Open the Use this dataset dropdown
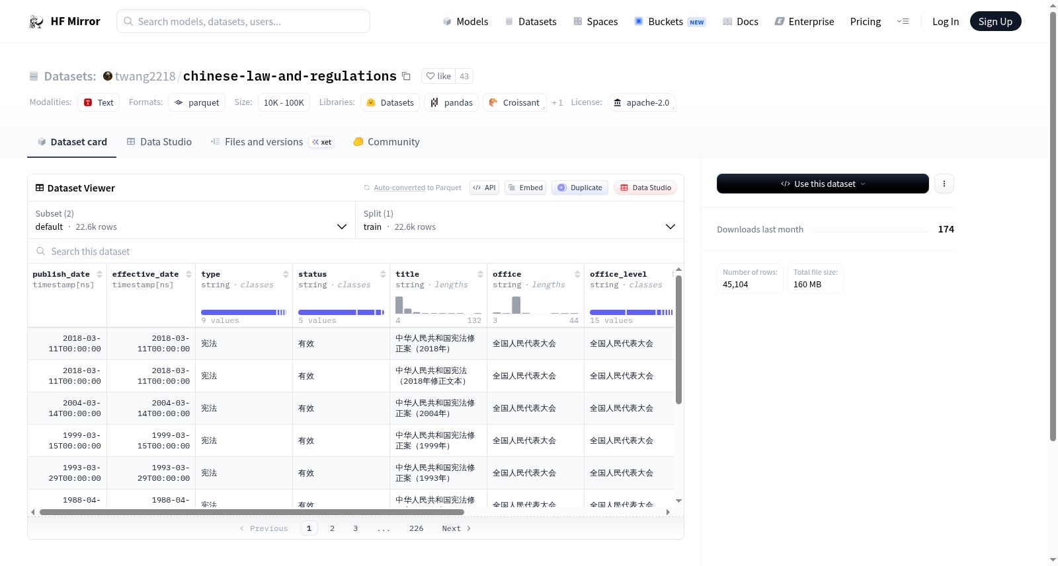1058x566 pixels. pos(823,184)
